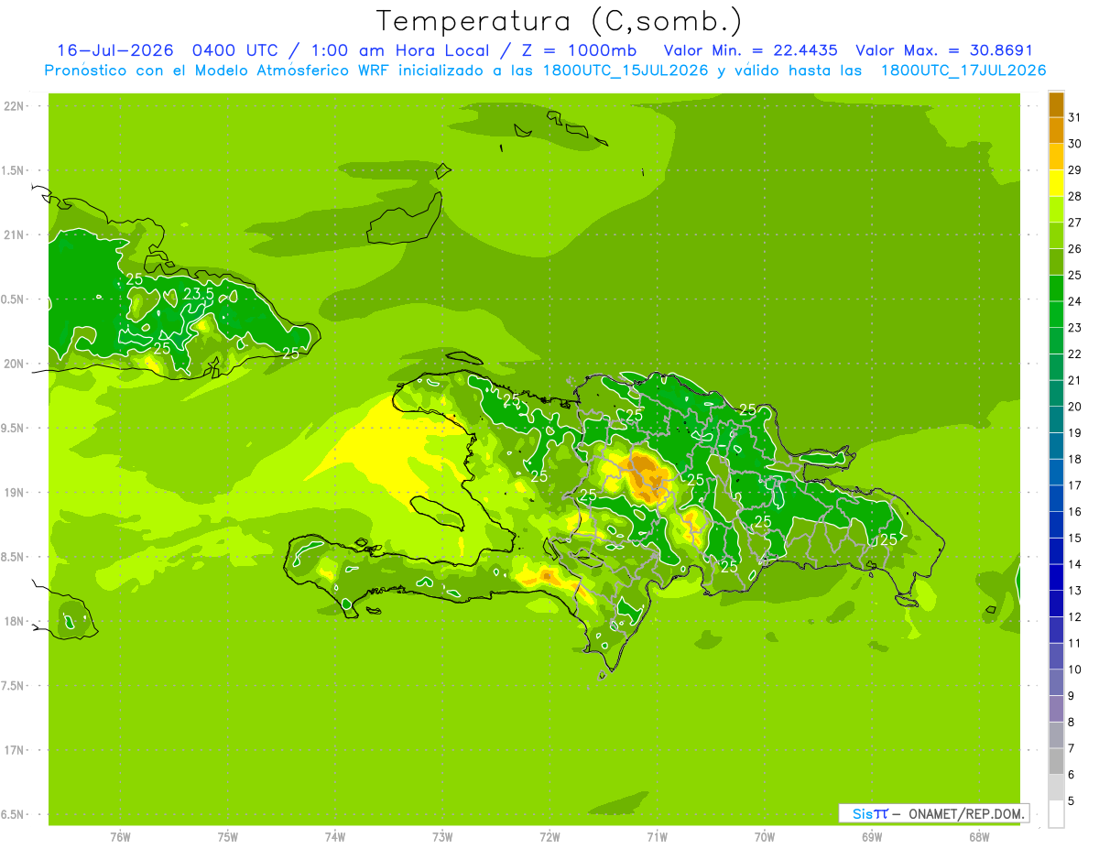The image size is (1099, 849).
Task: Click the Valor Max. = 30.8691 text
Action: (944, 50)
